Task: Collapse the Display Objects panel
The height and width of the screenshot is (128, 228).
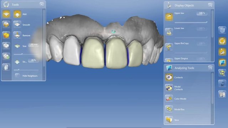Action: pyautogui.click(x=210, y=5)
